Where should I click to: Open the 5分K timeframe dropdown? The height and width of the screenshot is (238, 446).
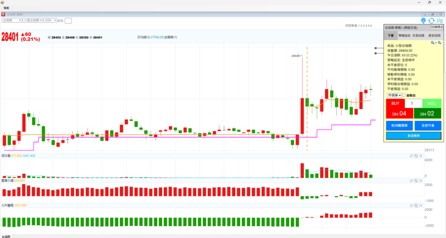50,20
